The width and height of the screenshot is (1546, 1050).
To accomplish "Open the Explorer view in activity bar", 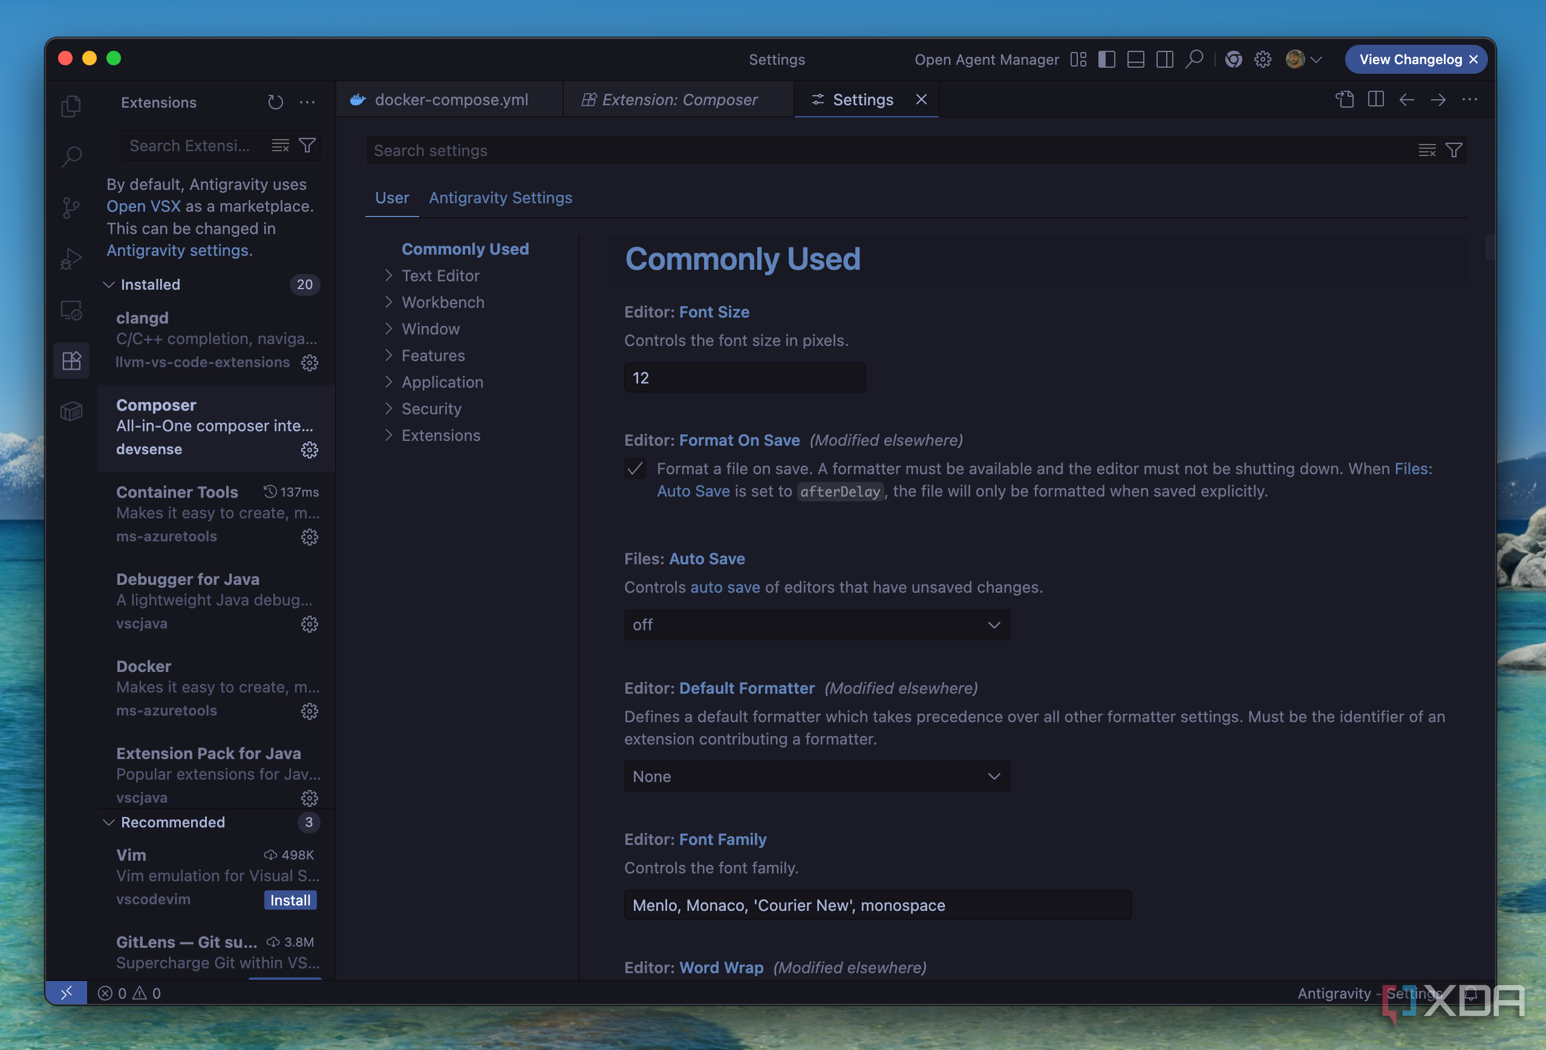I will (x=71, y=106).
